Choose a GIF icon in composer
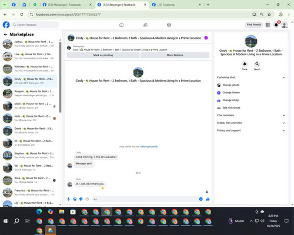 click(87, 199)
